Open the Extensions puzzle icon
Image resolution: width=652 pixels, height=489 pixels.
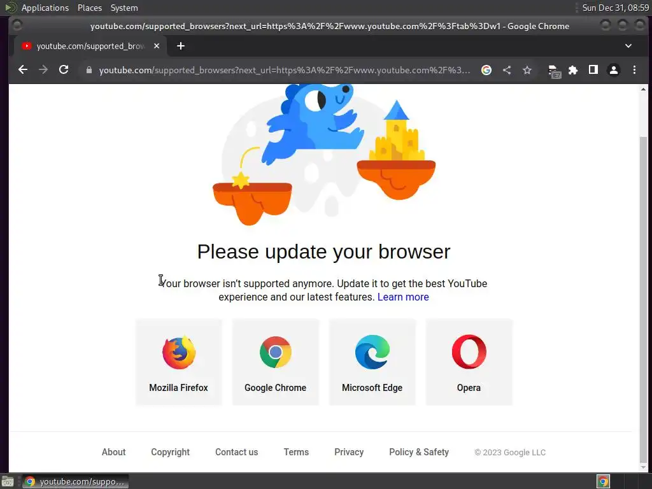(573, 70)
